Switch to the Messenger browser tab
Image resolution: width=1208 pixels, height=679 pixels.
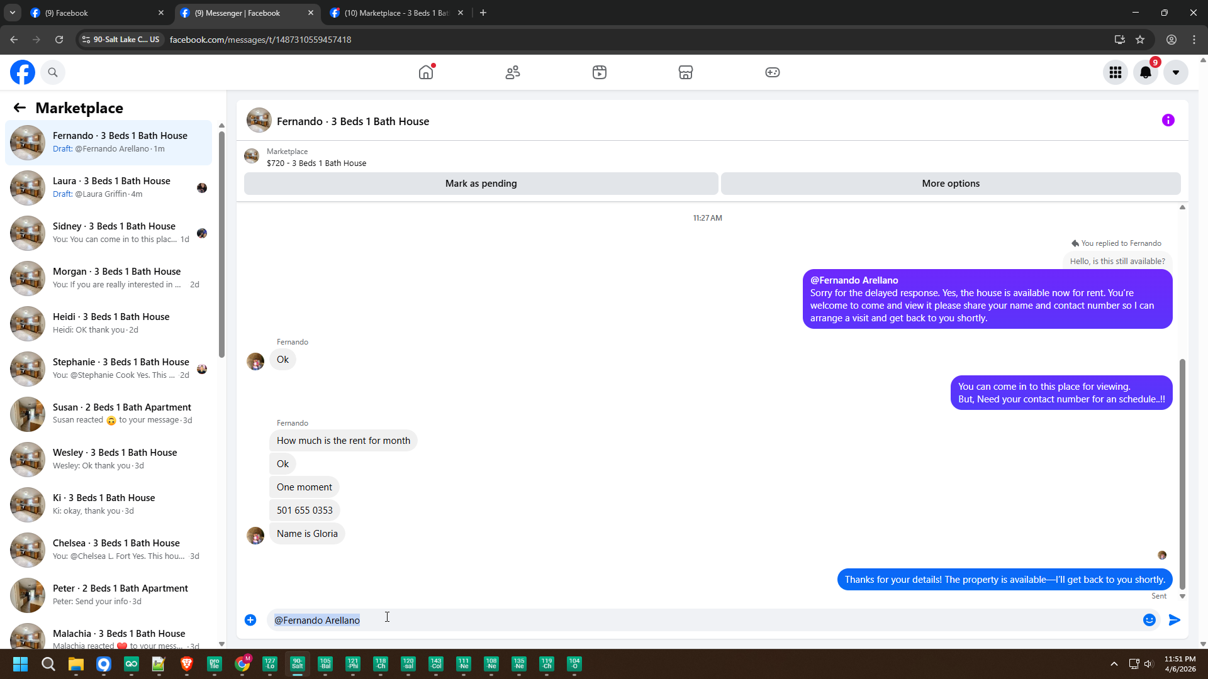(x=247, y=13)
